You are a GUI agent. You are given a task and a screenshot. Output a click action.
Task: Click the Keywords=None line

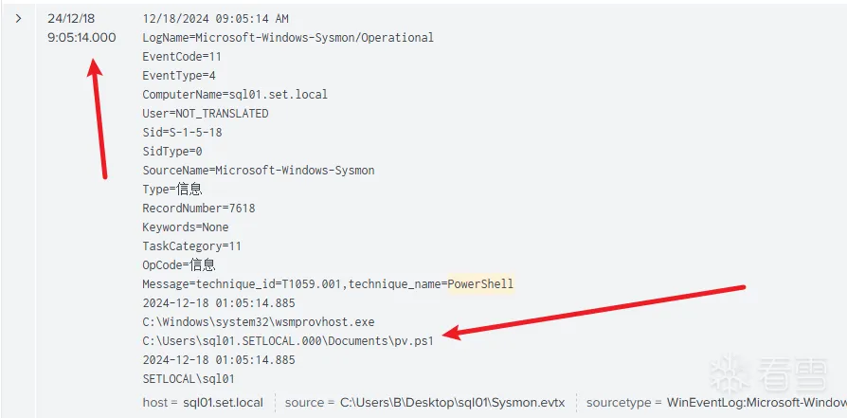[x=186, y=227]
